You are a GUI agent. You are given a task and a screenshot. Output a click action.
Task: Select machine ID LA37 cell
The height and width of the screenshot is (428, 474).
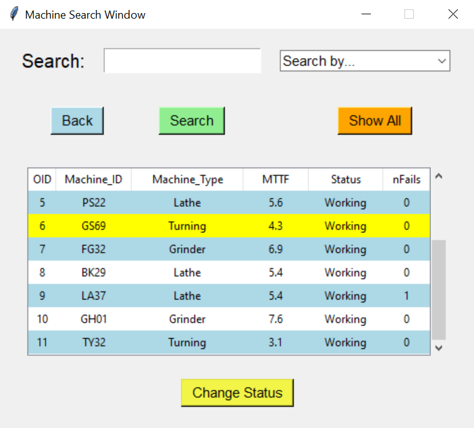coord(94,296)
